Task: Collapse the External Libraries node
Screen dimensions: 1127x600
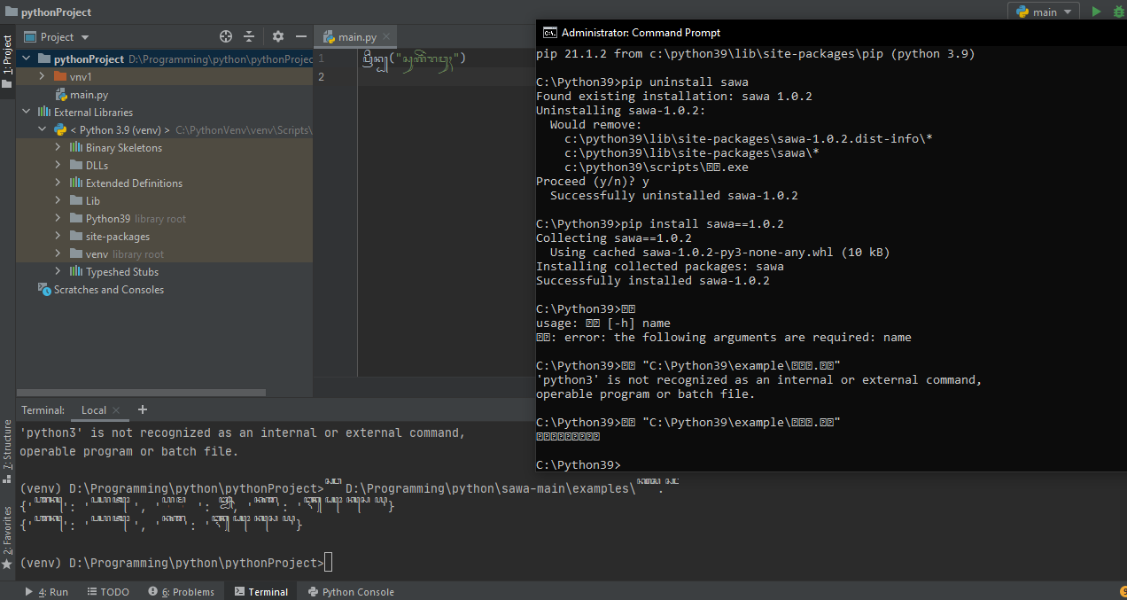Action: point(26,112)
